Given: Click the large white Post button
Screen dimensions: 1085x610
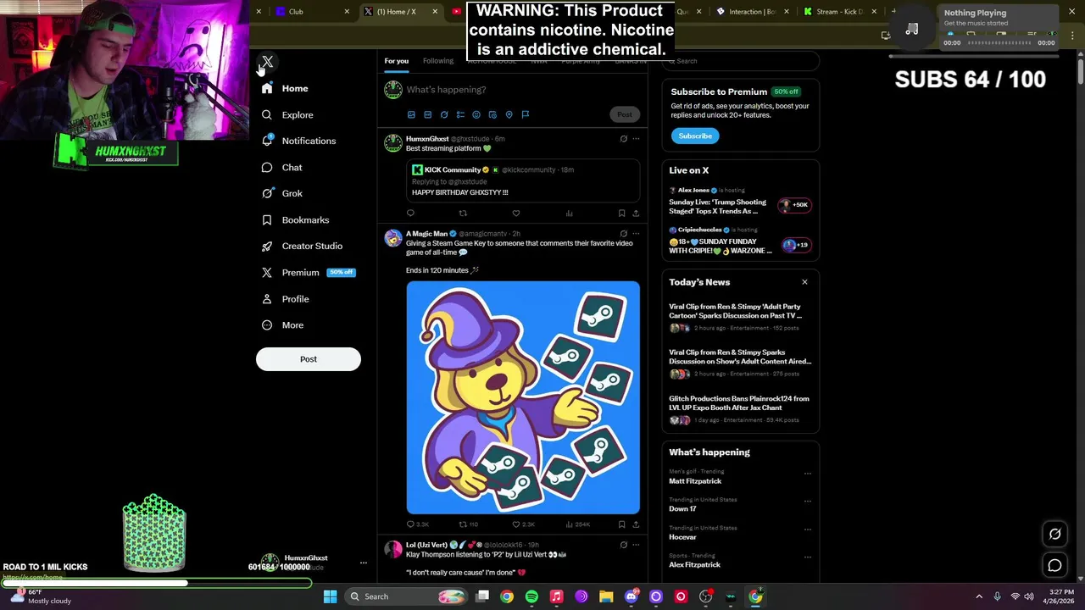Looking at the screenshot, I should point(309,359).
